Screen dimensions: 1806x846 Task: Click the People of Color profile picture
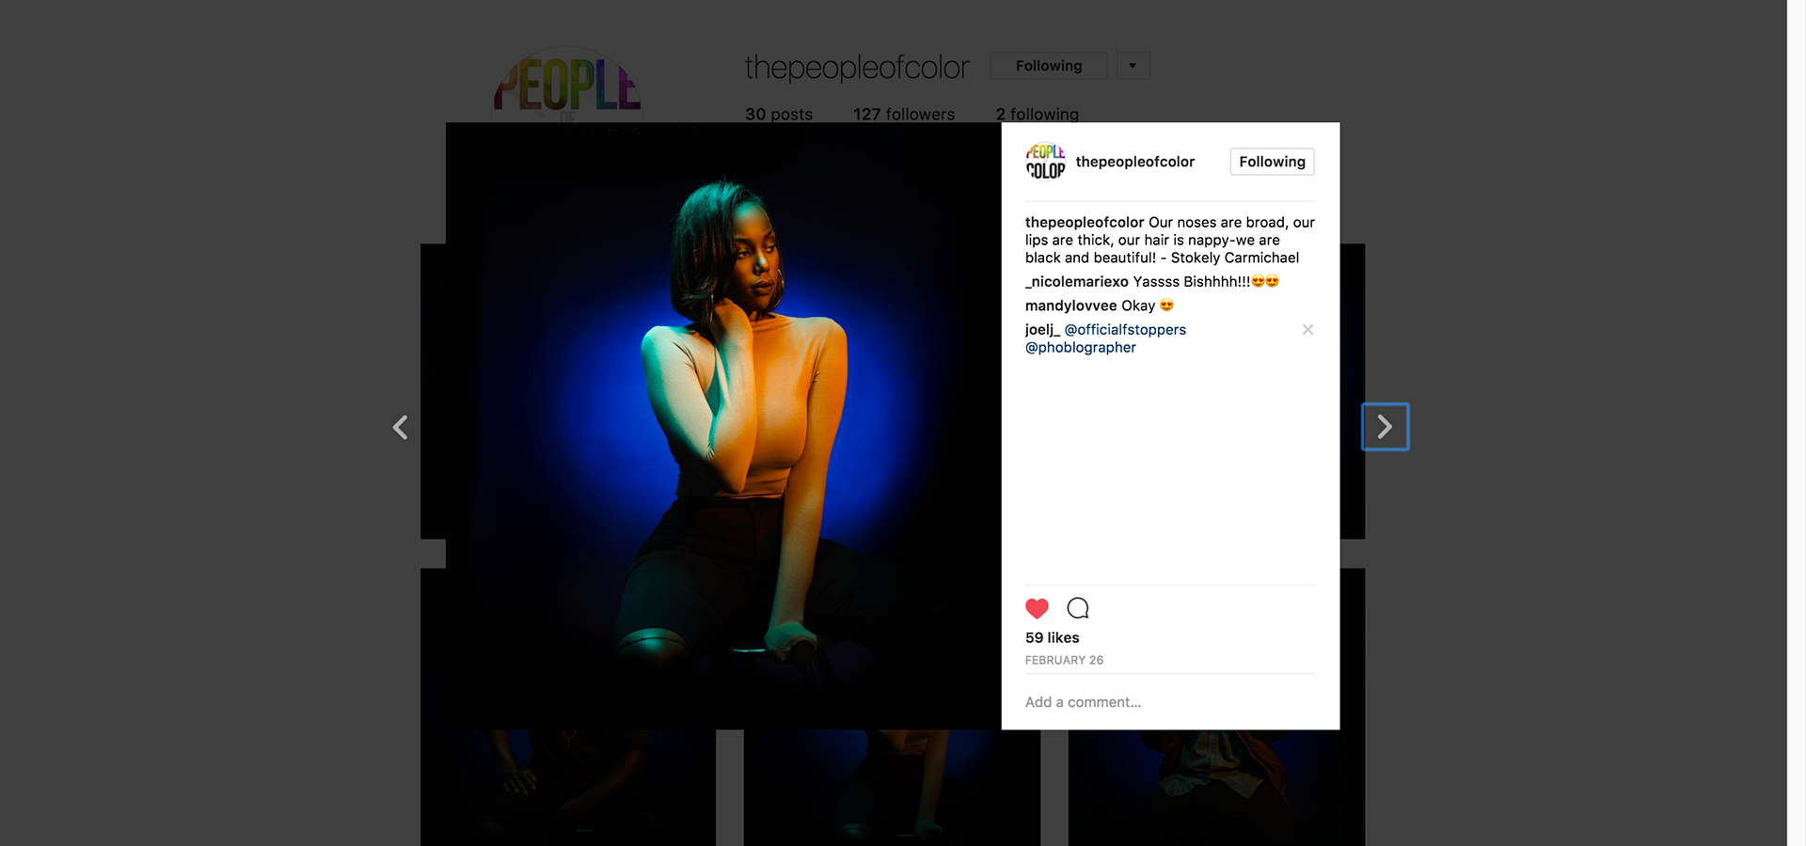[x=567, y=86]
